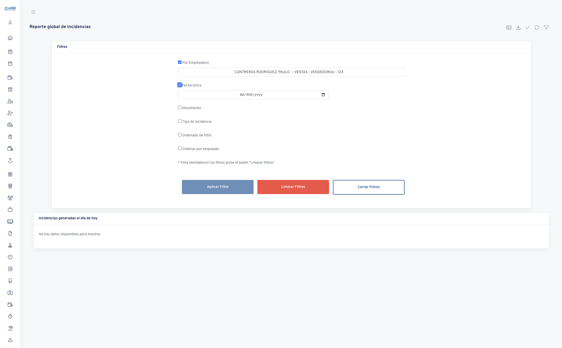Click the Aplicar Filtro button
The image size is (562, 348).
pos(218,187)
